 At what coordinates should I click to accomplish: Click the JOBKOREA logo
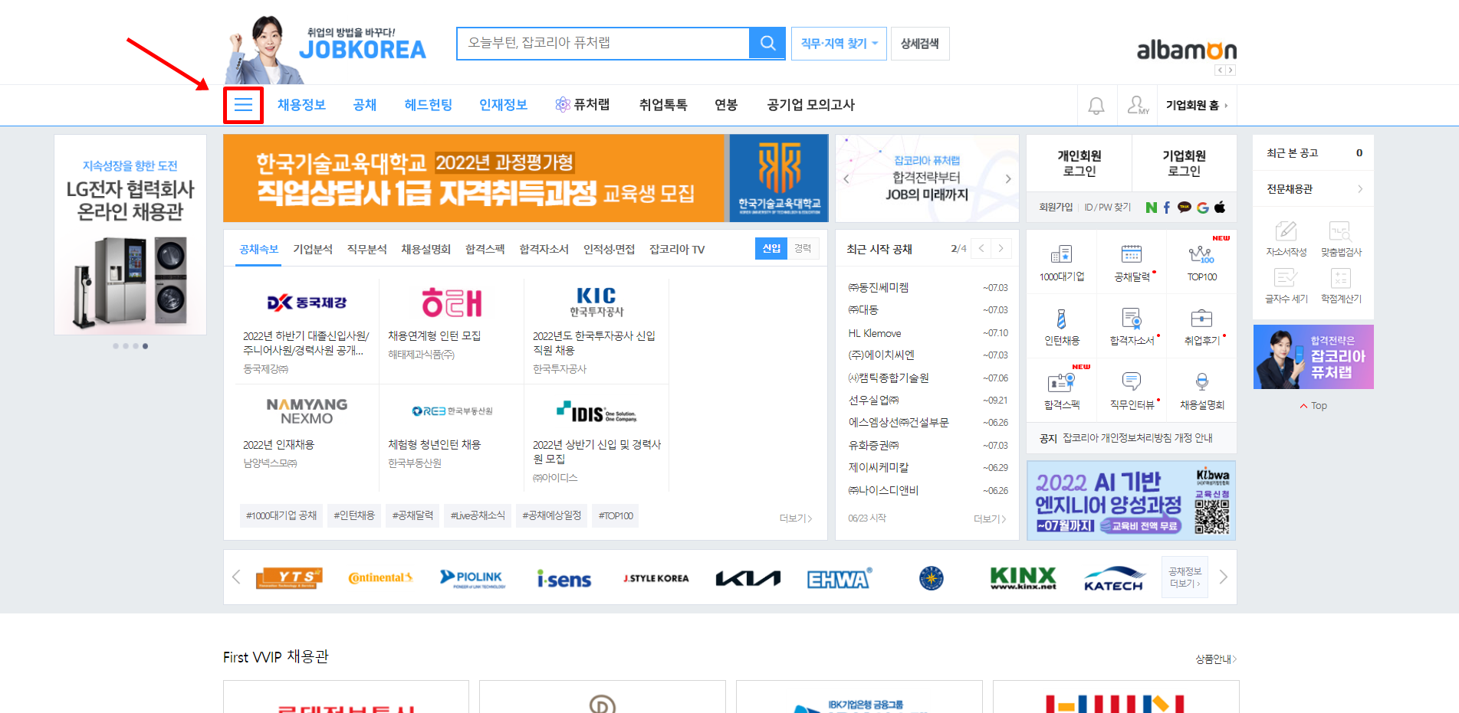362,49
